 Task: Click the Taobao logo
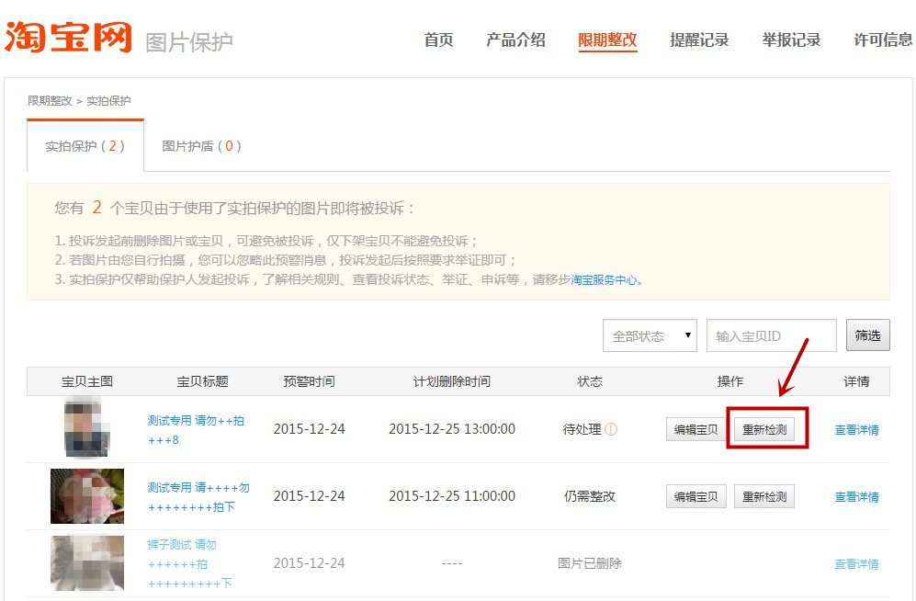point(69,37)
